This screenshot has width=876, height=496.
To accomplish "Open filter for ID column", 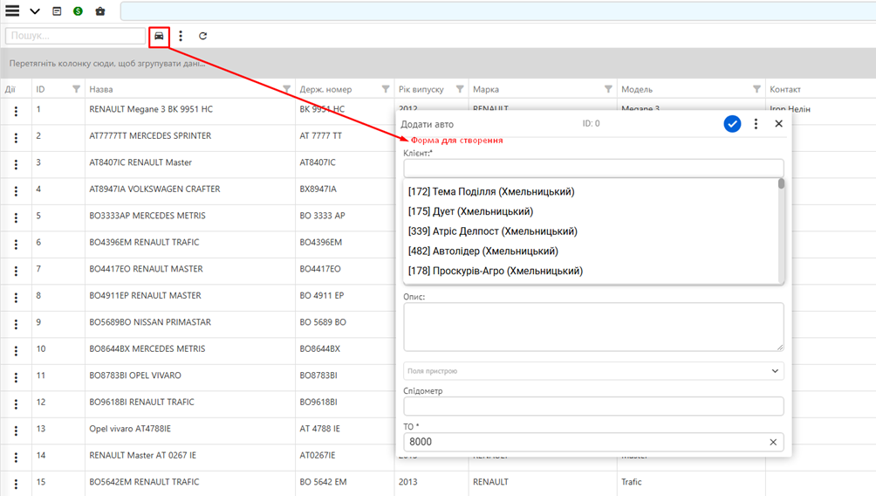I will (x=76, y=89).
